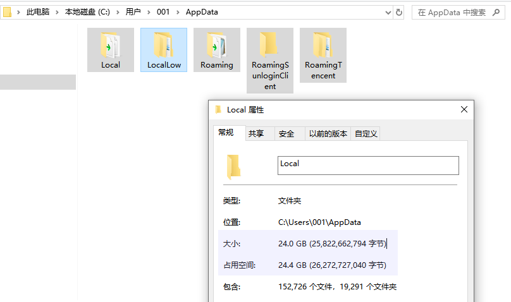This screenshot has height=302, width=511.
Task: Click the 类型: label
Action: [x=231, y=201]
